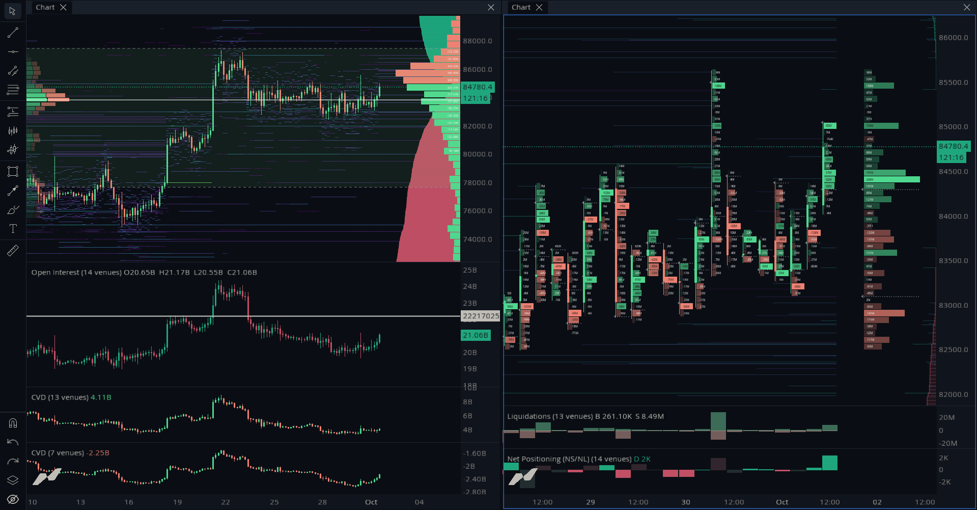The image size is (977, 510).
Task: Select the candlestick bars pattern tool
Action: point(13,131)
